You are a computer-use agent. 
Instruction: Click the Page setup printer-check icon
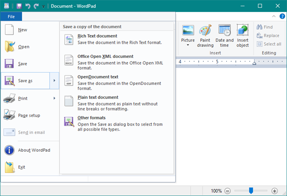point(9,115)
